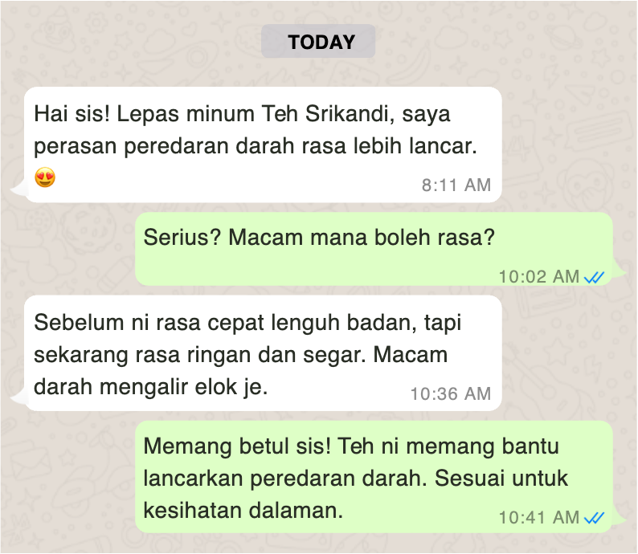The width and height of the screenshot is (638, 554).
Task: Click the 8:11 AM timestamp
Action: (x=456, y=185)
